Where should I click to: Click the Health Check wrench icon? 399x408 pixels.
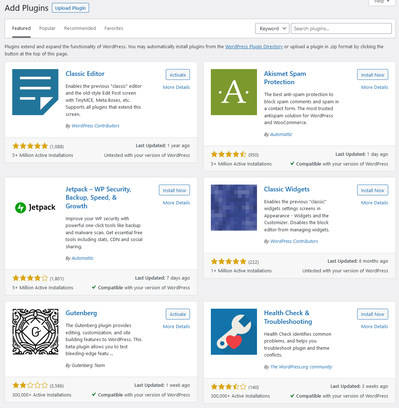(x=234, y=332)
